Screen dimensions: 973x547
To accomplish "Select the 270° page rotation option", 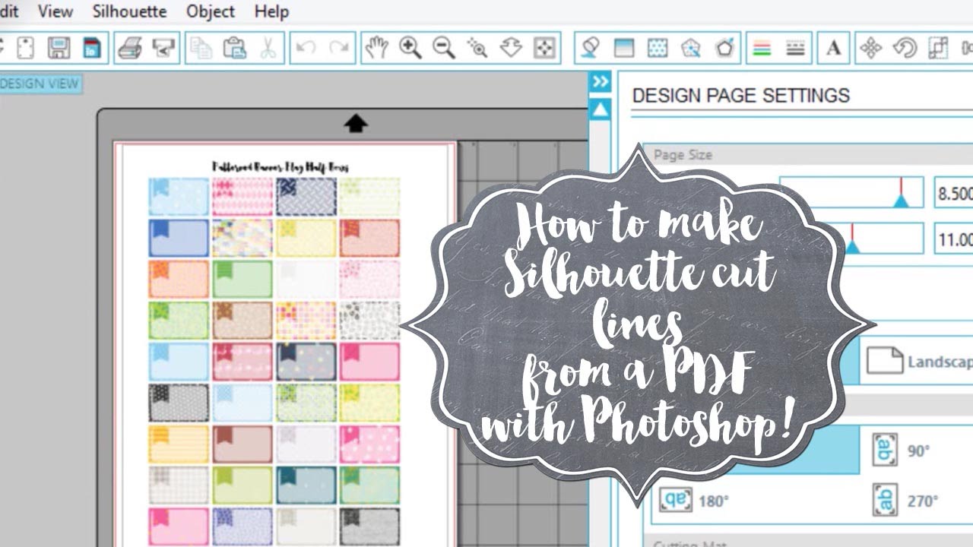I will pos(905,501).
